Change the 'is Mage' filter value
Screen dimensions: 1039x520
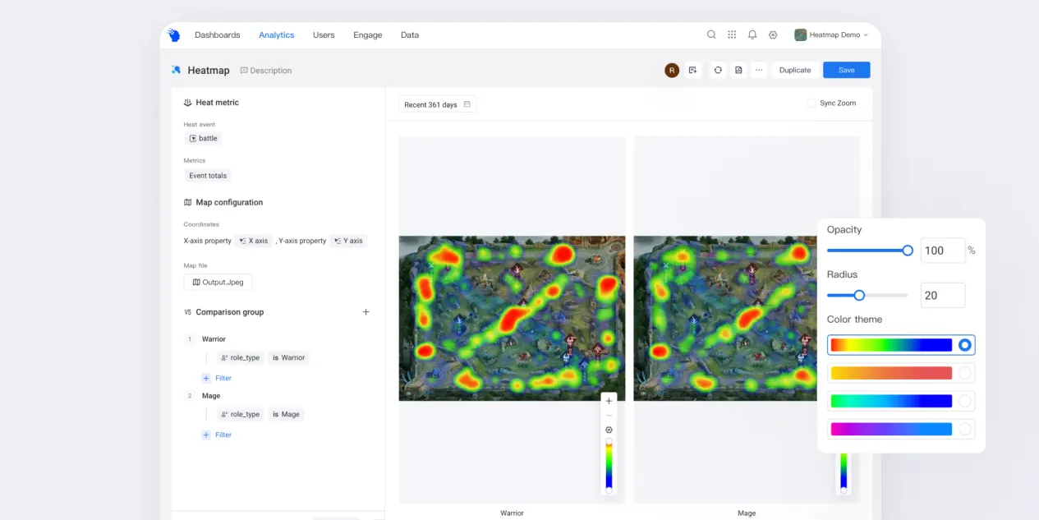click(x=286, y=415)
